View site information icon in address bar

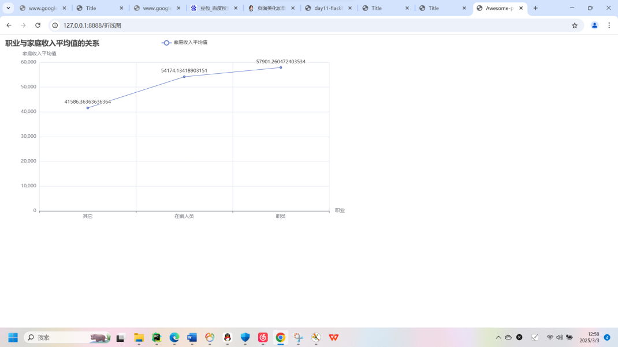(55, 25)
